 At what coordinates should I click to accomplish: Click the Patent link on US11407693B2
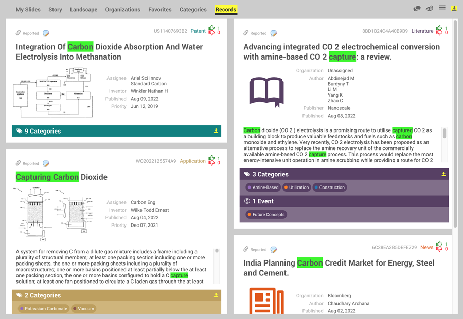(198, 31)
